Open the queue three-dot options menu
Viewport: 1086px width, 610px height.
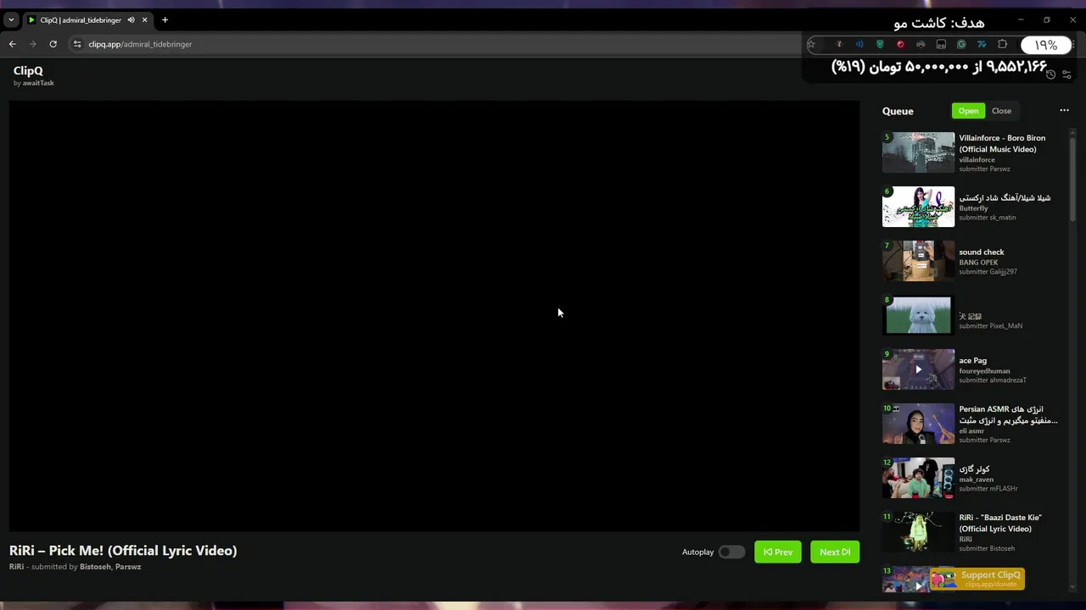click(1064, 110)
